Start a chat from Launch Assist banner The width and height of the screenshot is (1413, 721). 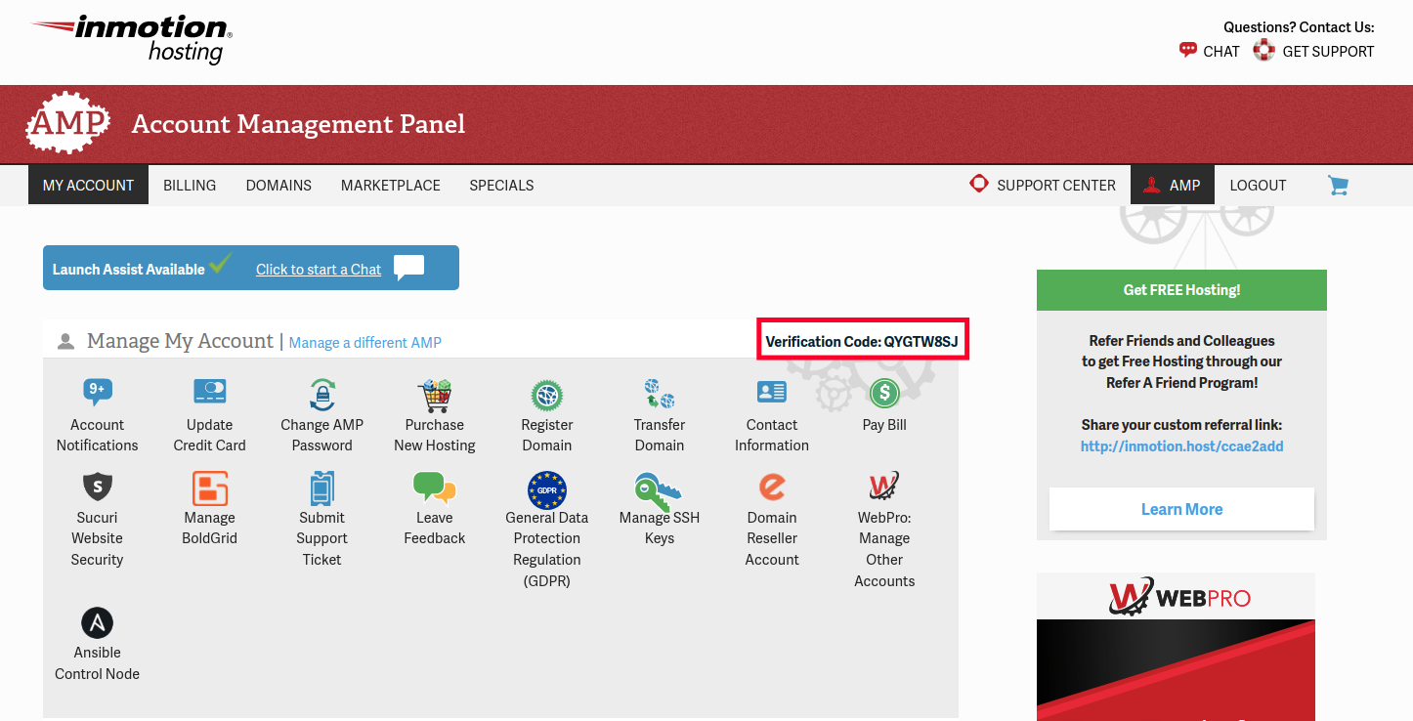pos(319,270)
